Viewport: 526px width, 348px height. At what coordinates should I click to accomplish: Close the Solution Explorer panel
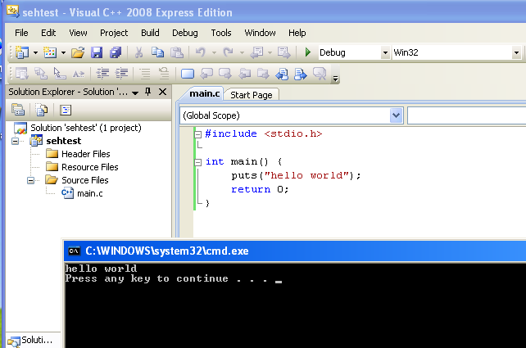(163, 92)
